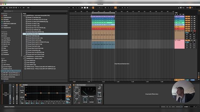Screen dimensions: 200x112
Task: Toggle Glue Compressor device activator
Action: pyautogui.click(x=74, y=85)
